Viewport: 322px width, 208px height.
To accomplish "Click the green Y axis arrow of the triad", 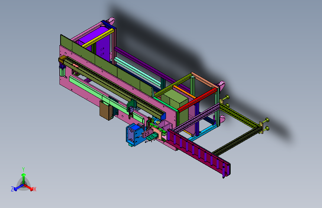I will (24, 178).
